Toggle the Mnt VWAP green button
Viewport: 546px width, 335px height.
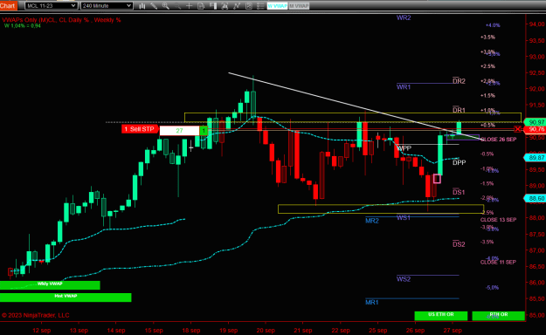(x=66, y=297)
